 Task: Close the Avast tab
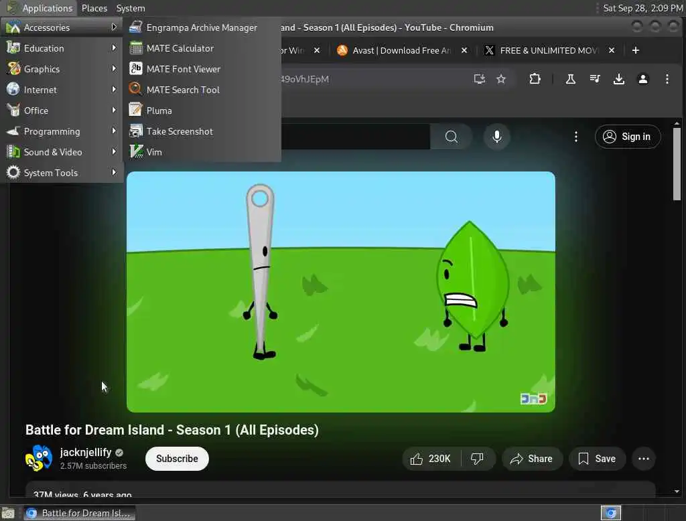[x=464, y=50]
